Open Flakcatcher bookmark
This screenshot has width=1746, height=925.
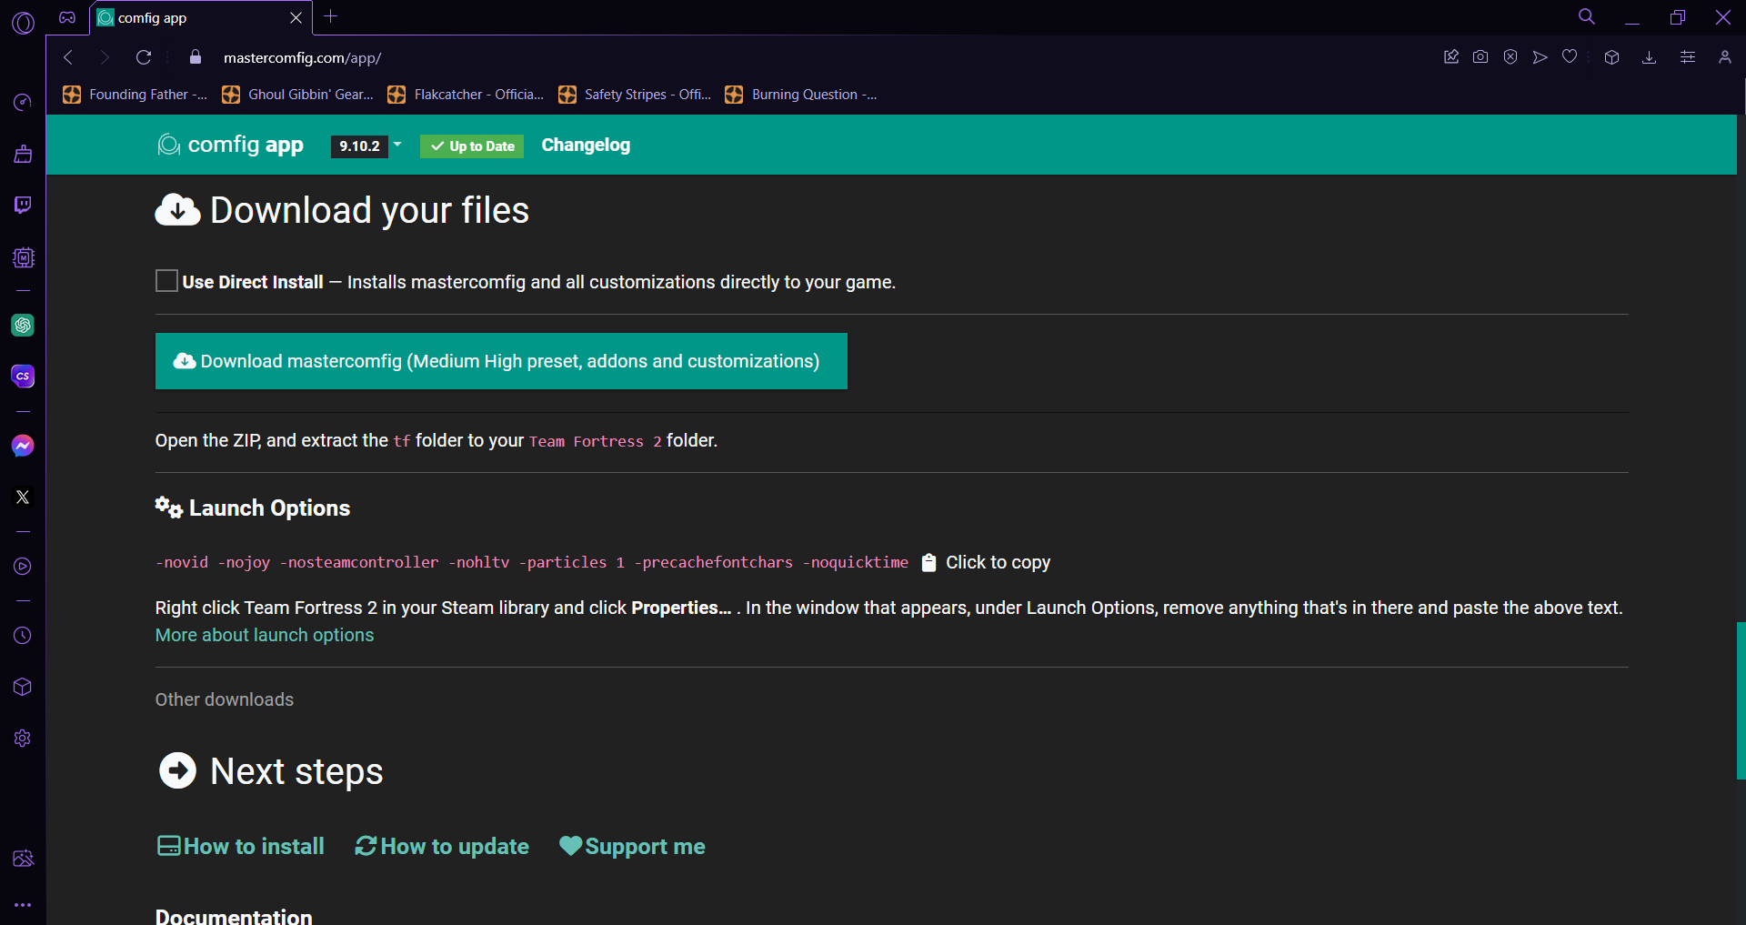466,95
